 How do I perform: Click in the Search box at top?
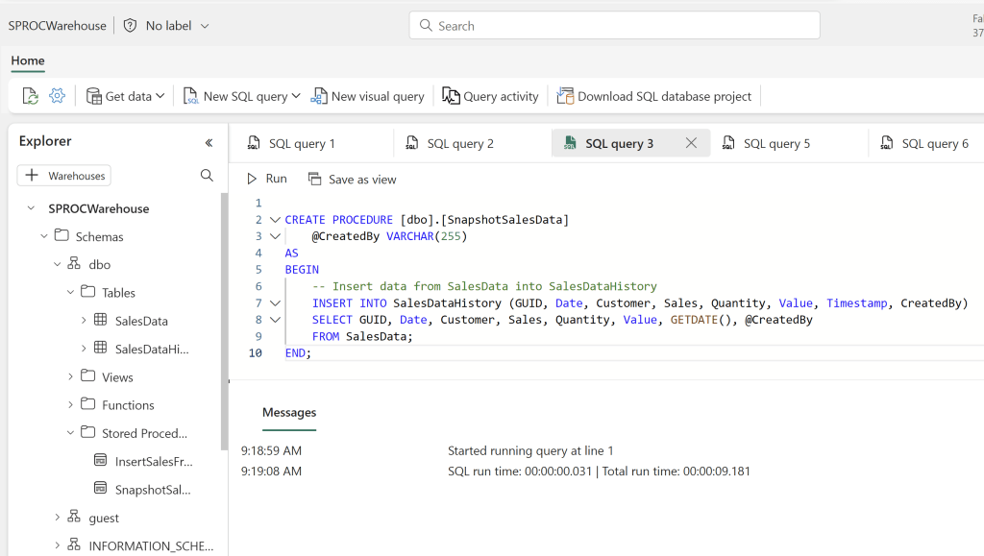point(615,26)
